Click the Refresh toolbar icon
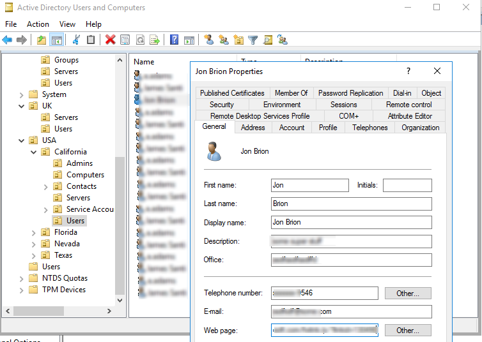 click(140, 40)
